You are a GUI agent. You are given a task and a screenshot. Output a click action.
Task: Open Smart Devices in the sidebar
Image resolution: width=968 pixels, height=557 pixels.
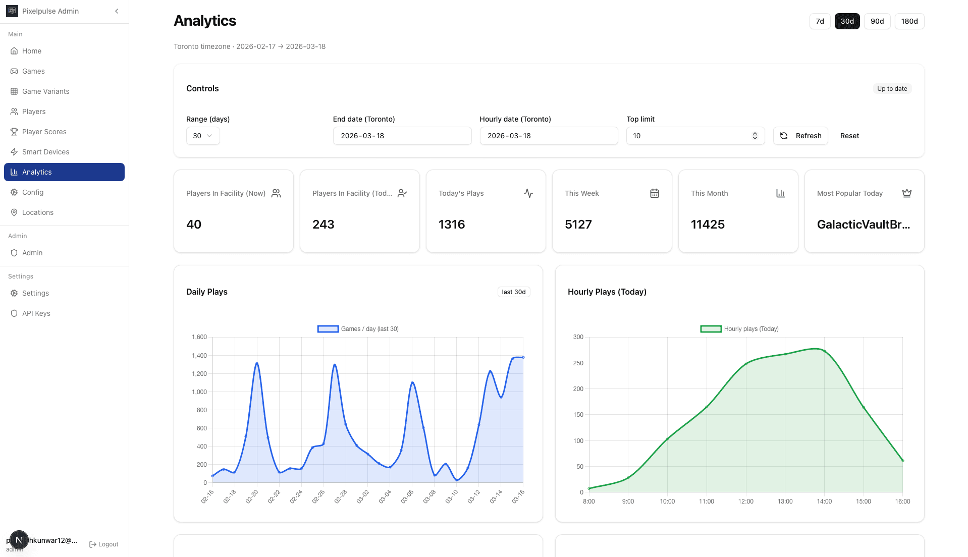tap(45, 152)
